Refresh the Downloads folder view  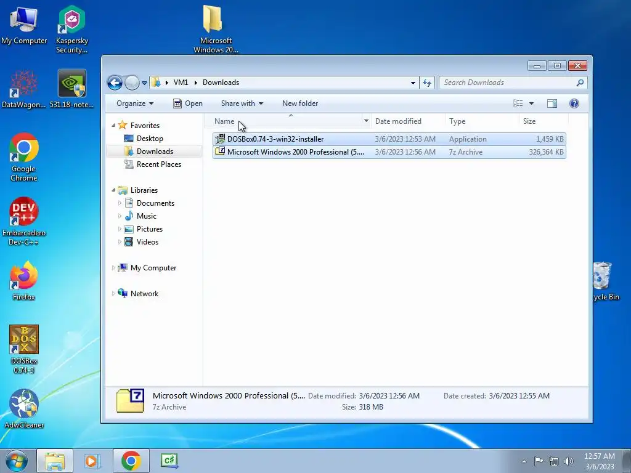427,83
